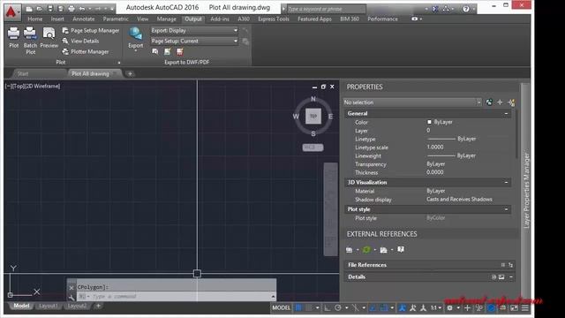The image size is (565, 318).
Task: Click the Plot printer icon
Action: (14, 34)
